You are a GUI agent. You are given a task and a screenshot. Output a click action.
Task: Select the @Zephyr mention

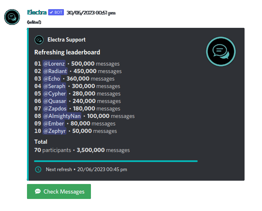pos(54,131)
